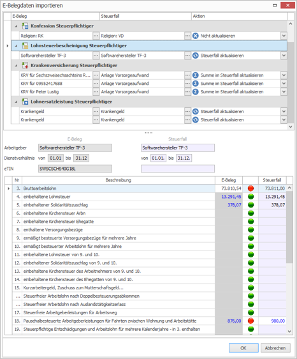Click the Lohnersatzleistung Steuerpflichtiger group icon
The image size is (297, 359).
[x=25, y=102]
